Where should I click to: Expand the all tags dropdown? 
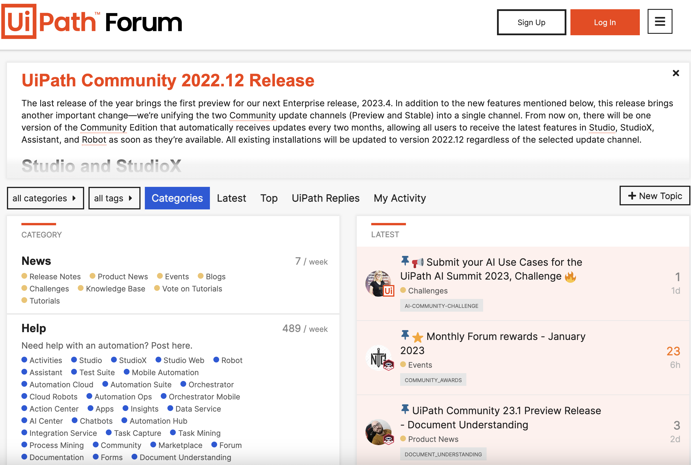(114, 198)
